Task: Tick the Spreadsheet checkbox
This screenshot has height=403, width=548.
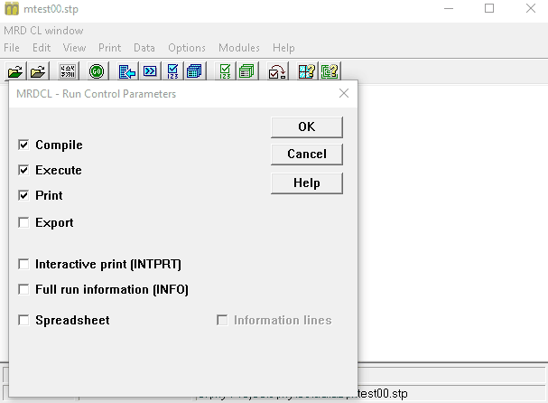Action: pos(23,320)
